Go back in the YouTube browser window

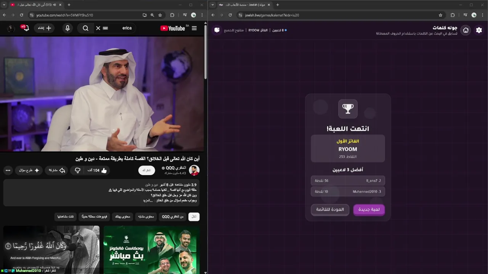point(5,15)
